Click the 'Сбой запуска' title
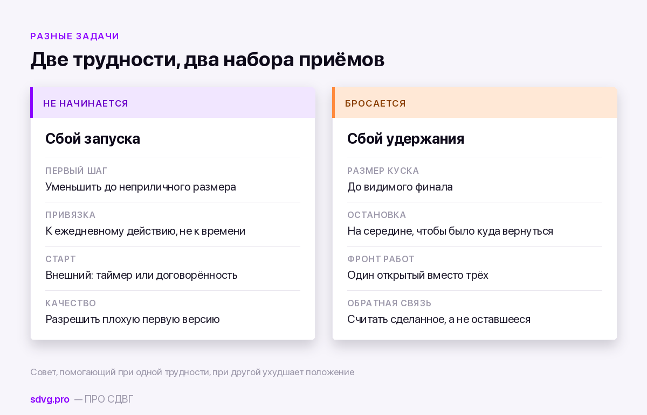 pos(93,139)
